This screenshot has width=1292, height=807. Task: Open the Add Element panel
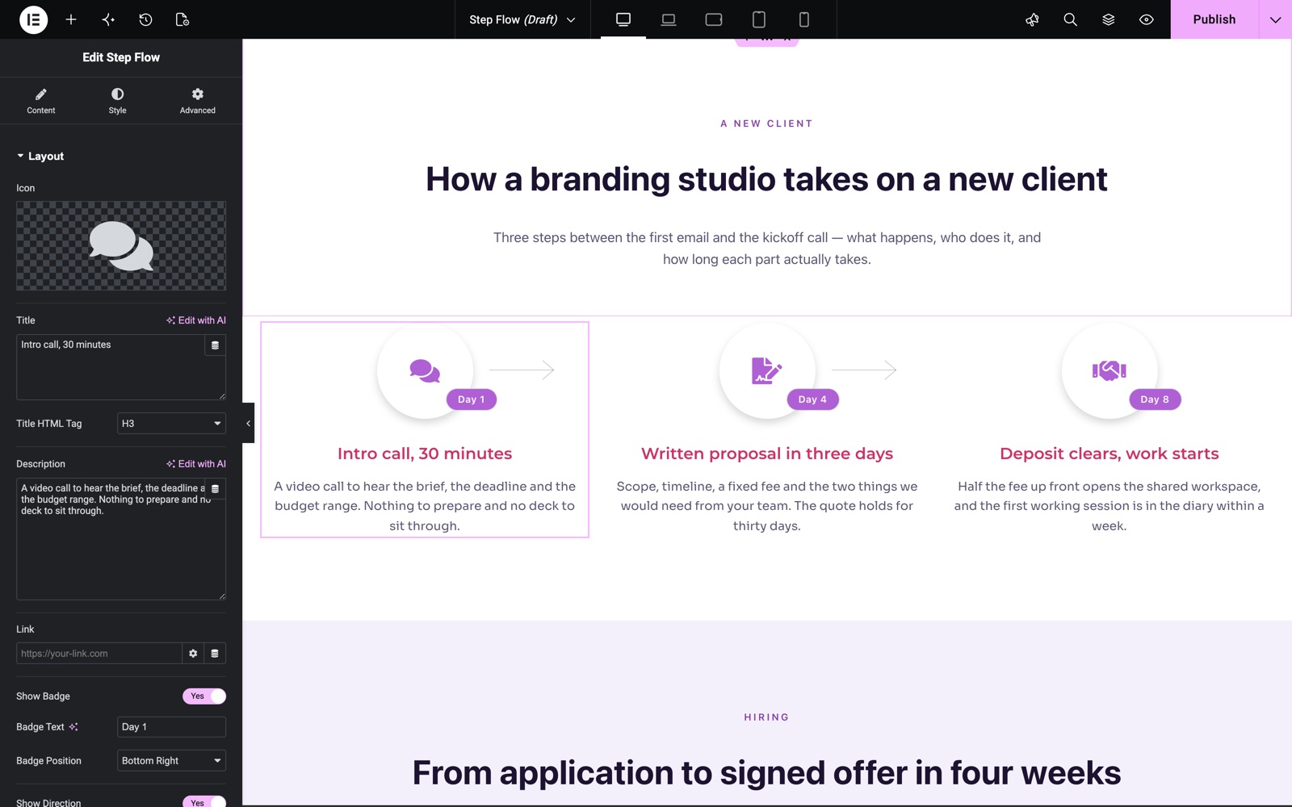click(x=71, y=19)
